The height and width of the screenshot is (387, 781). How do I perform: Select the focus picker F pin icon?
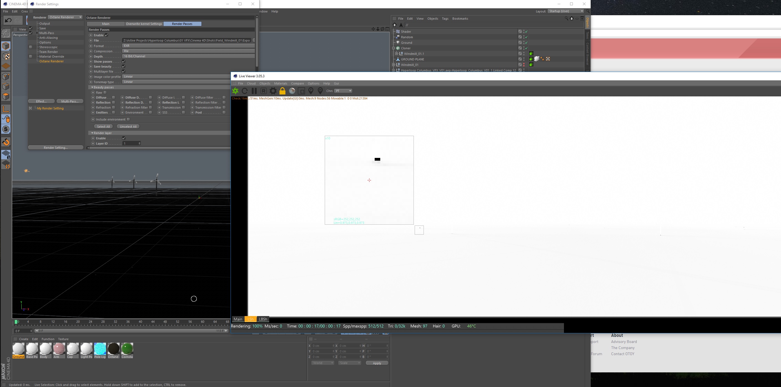point(311,91)
